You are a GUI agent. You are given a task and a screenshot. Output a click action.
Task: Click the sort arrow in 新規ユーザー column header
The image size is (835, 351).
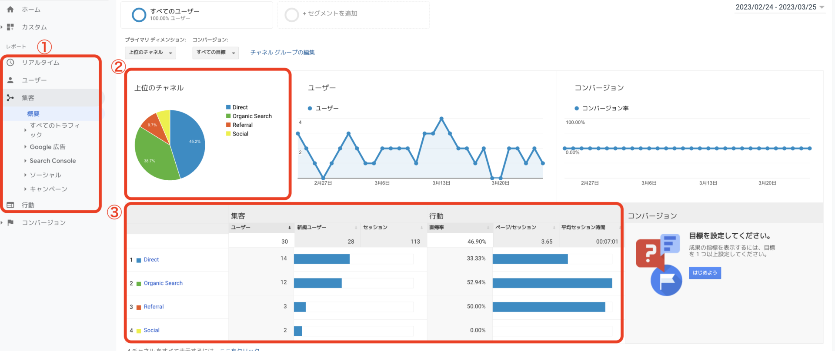tap(356, 228)
